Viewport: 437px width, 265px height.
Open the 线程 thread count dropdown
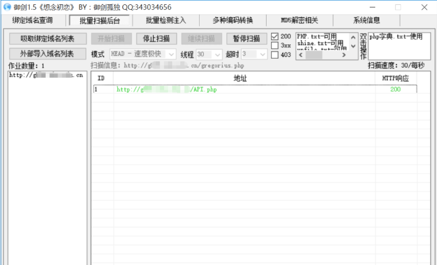pos(209,54)
